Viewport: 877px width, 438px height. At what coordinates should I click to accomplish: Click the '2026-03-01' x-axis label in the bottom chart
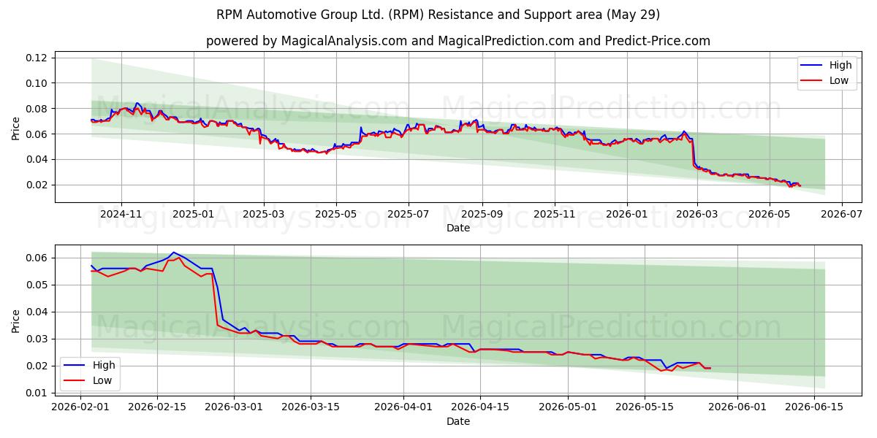point(234,408)
